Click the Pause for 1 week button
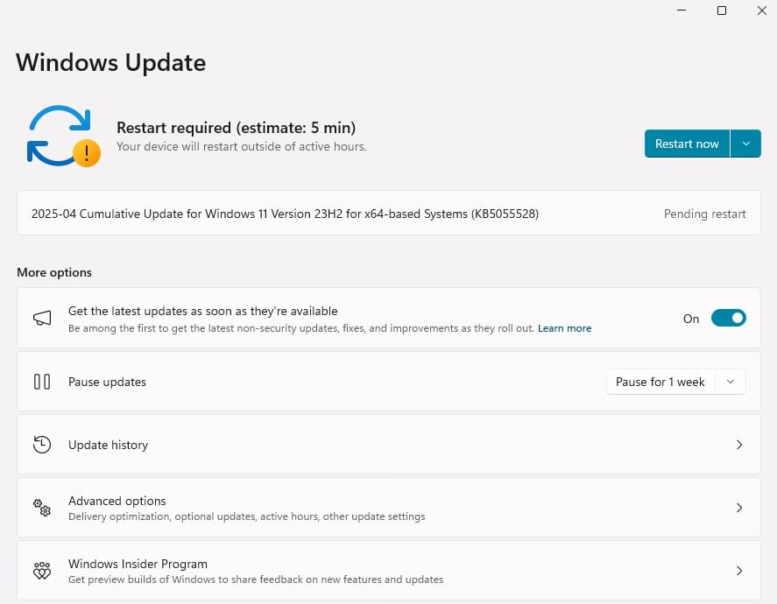This screenshot has height=604, width=777. point(660,382)
